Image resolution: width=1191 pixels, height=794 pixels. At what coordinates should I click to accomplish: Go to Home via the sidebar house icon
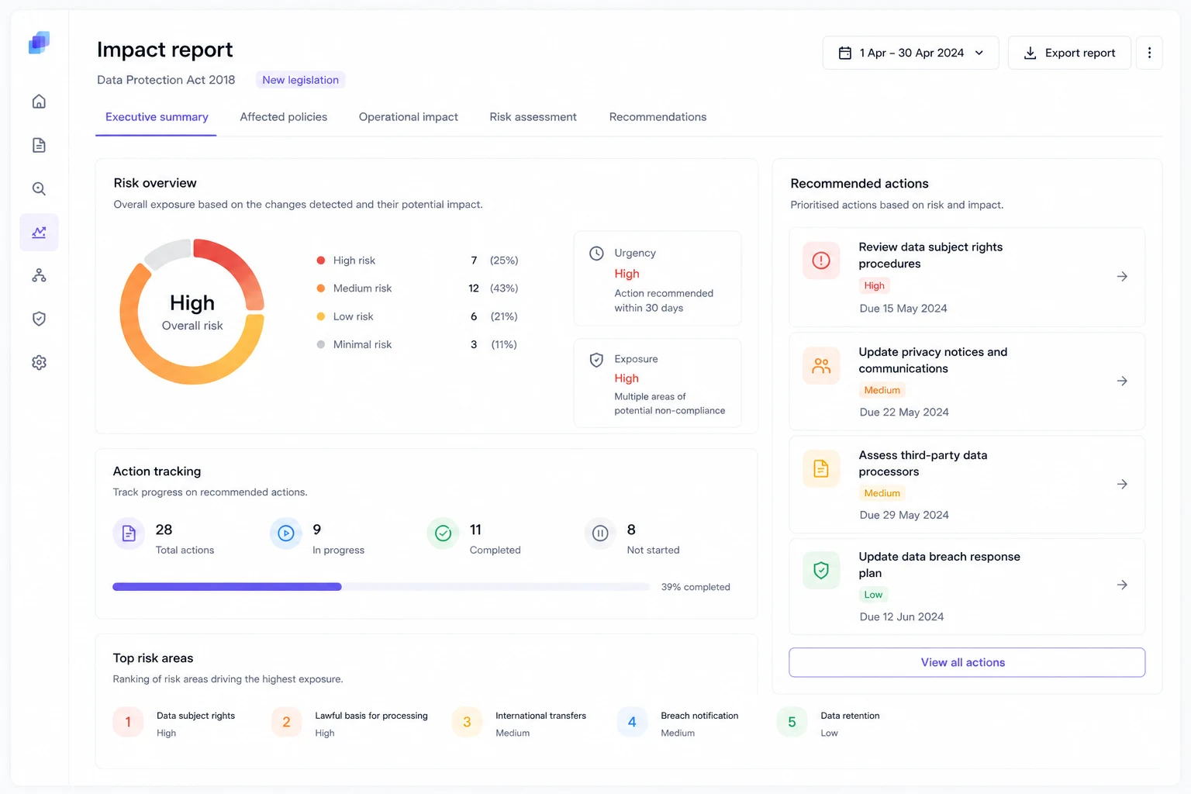39,102
